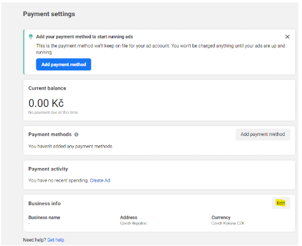Click the green lightbulb tip icon

31,36
